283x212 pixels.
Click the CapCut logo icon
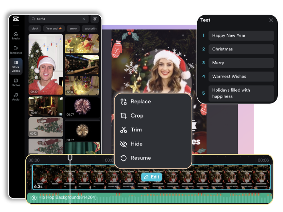pos(16,18)
